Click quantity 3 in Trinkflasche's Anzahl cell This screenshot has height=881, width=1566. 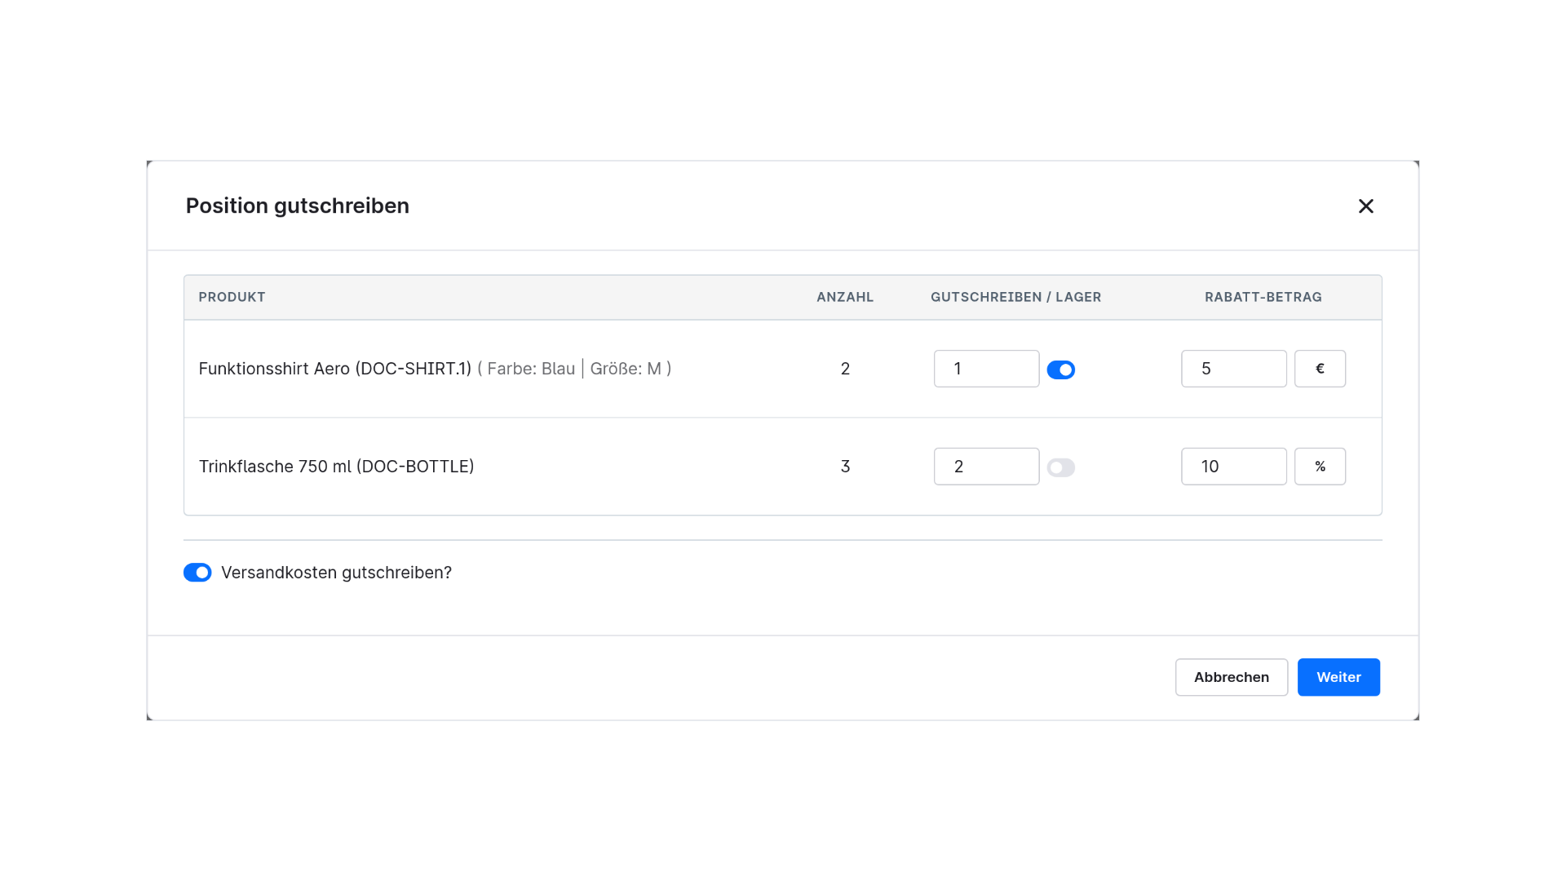[x=845, y=467]
